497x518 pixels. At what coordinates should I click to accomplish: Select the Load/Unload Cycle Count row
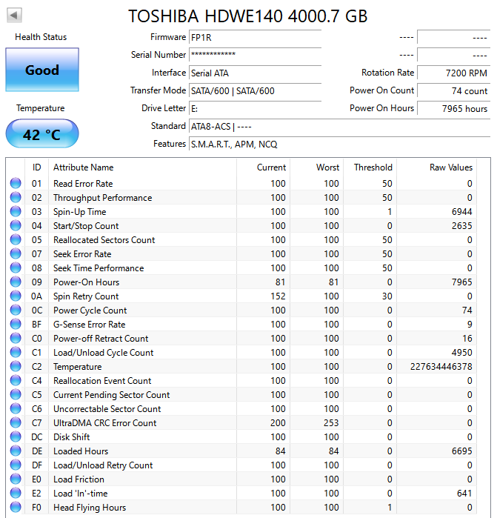[x=243, y=353]
